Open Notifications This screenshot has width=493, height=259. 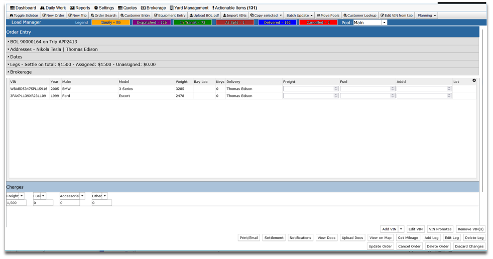(x=300, y=237)
